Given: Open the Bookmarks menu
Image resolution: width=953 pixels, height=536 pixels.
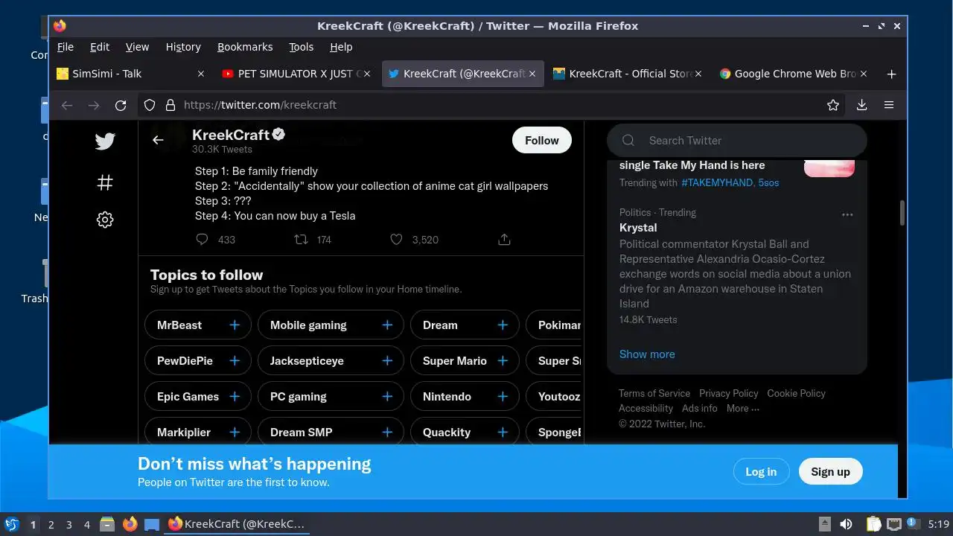Looking at the screenshot, I should [x=245, y=47].
